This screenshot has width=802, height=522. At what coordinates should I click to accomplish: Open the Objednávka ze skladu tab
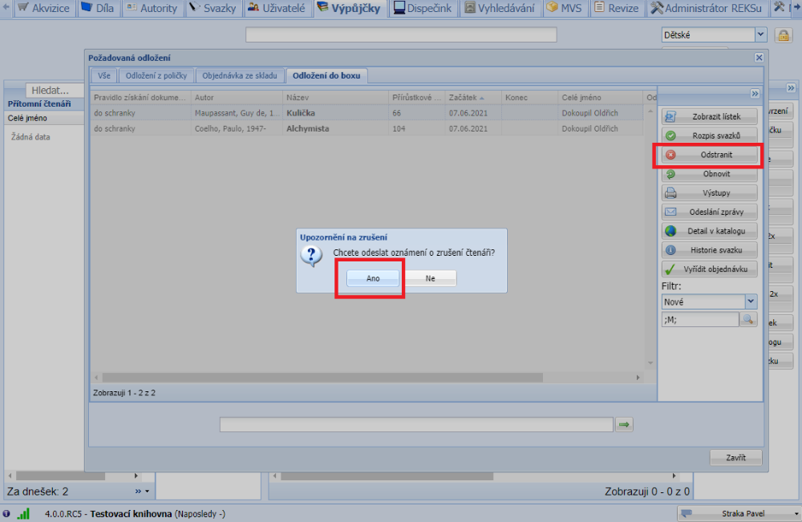240,75
